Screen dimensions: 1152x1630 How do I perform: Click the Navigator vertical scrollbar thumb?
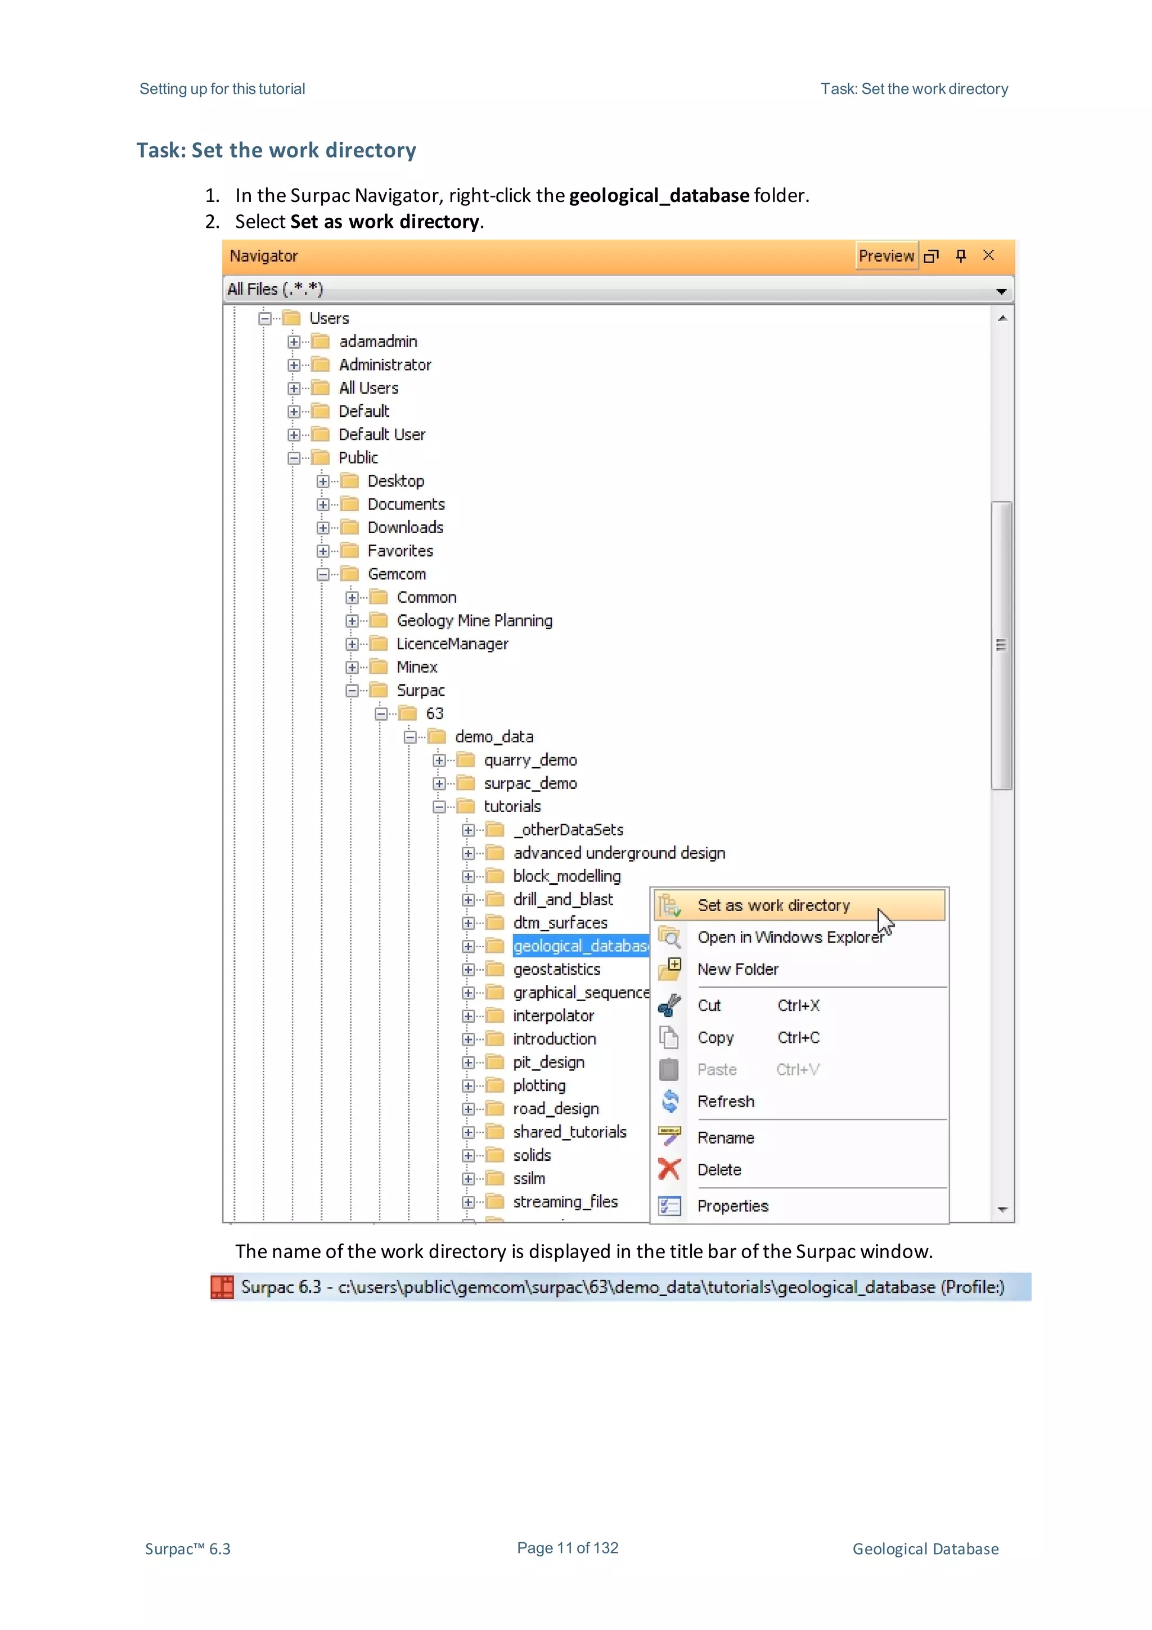(1001, 645)
